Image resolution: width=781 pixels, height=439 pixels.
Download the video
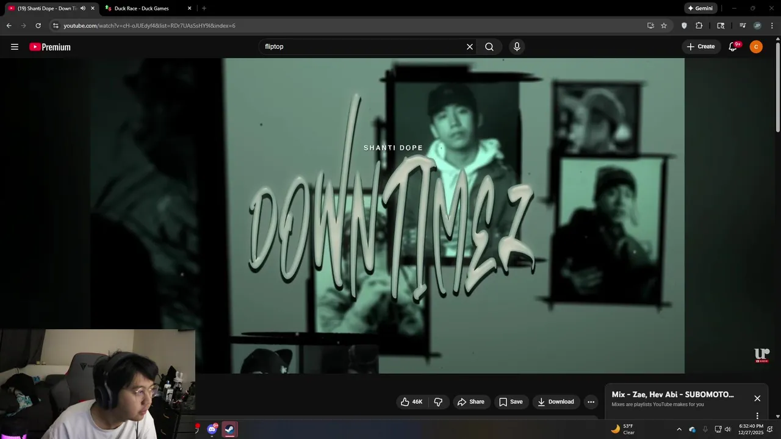[556, 402]
